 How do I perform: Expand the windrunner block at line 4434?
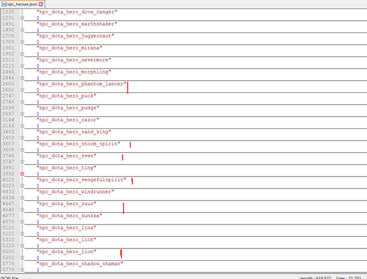click(22, 198)
